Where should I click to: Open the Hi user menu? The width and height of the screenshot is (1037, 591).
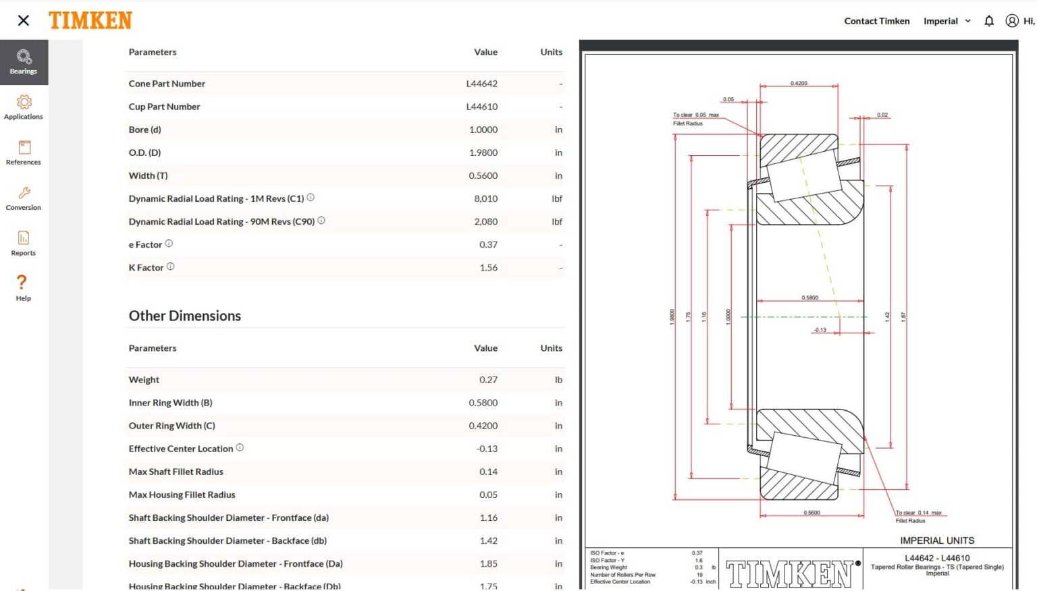tap(1029, 21)
